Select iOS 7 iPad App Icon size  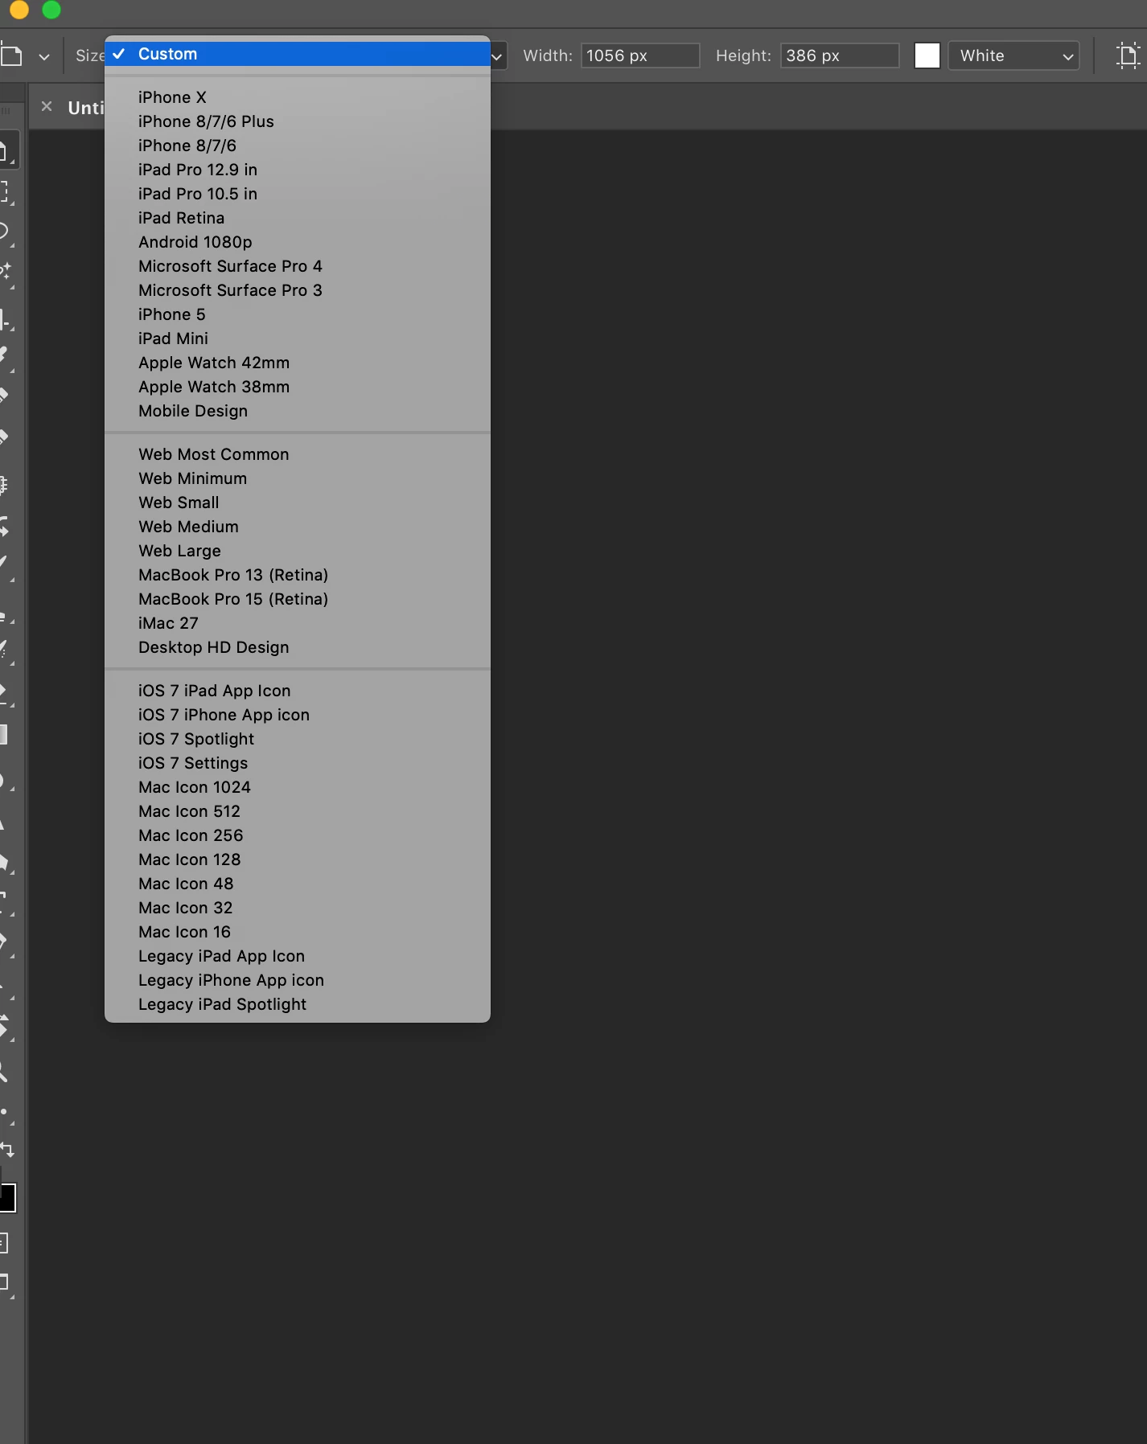click(298, 691)
